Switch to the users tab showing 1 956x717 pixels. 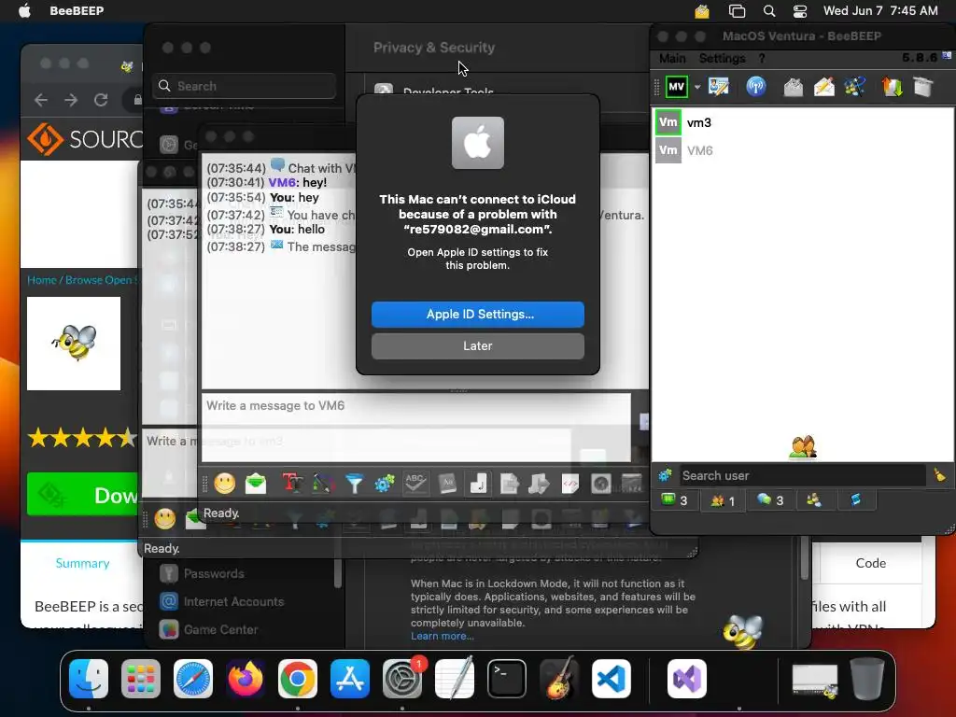pos(723,500)
